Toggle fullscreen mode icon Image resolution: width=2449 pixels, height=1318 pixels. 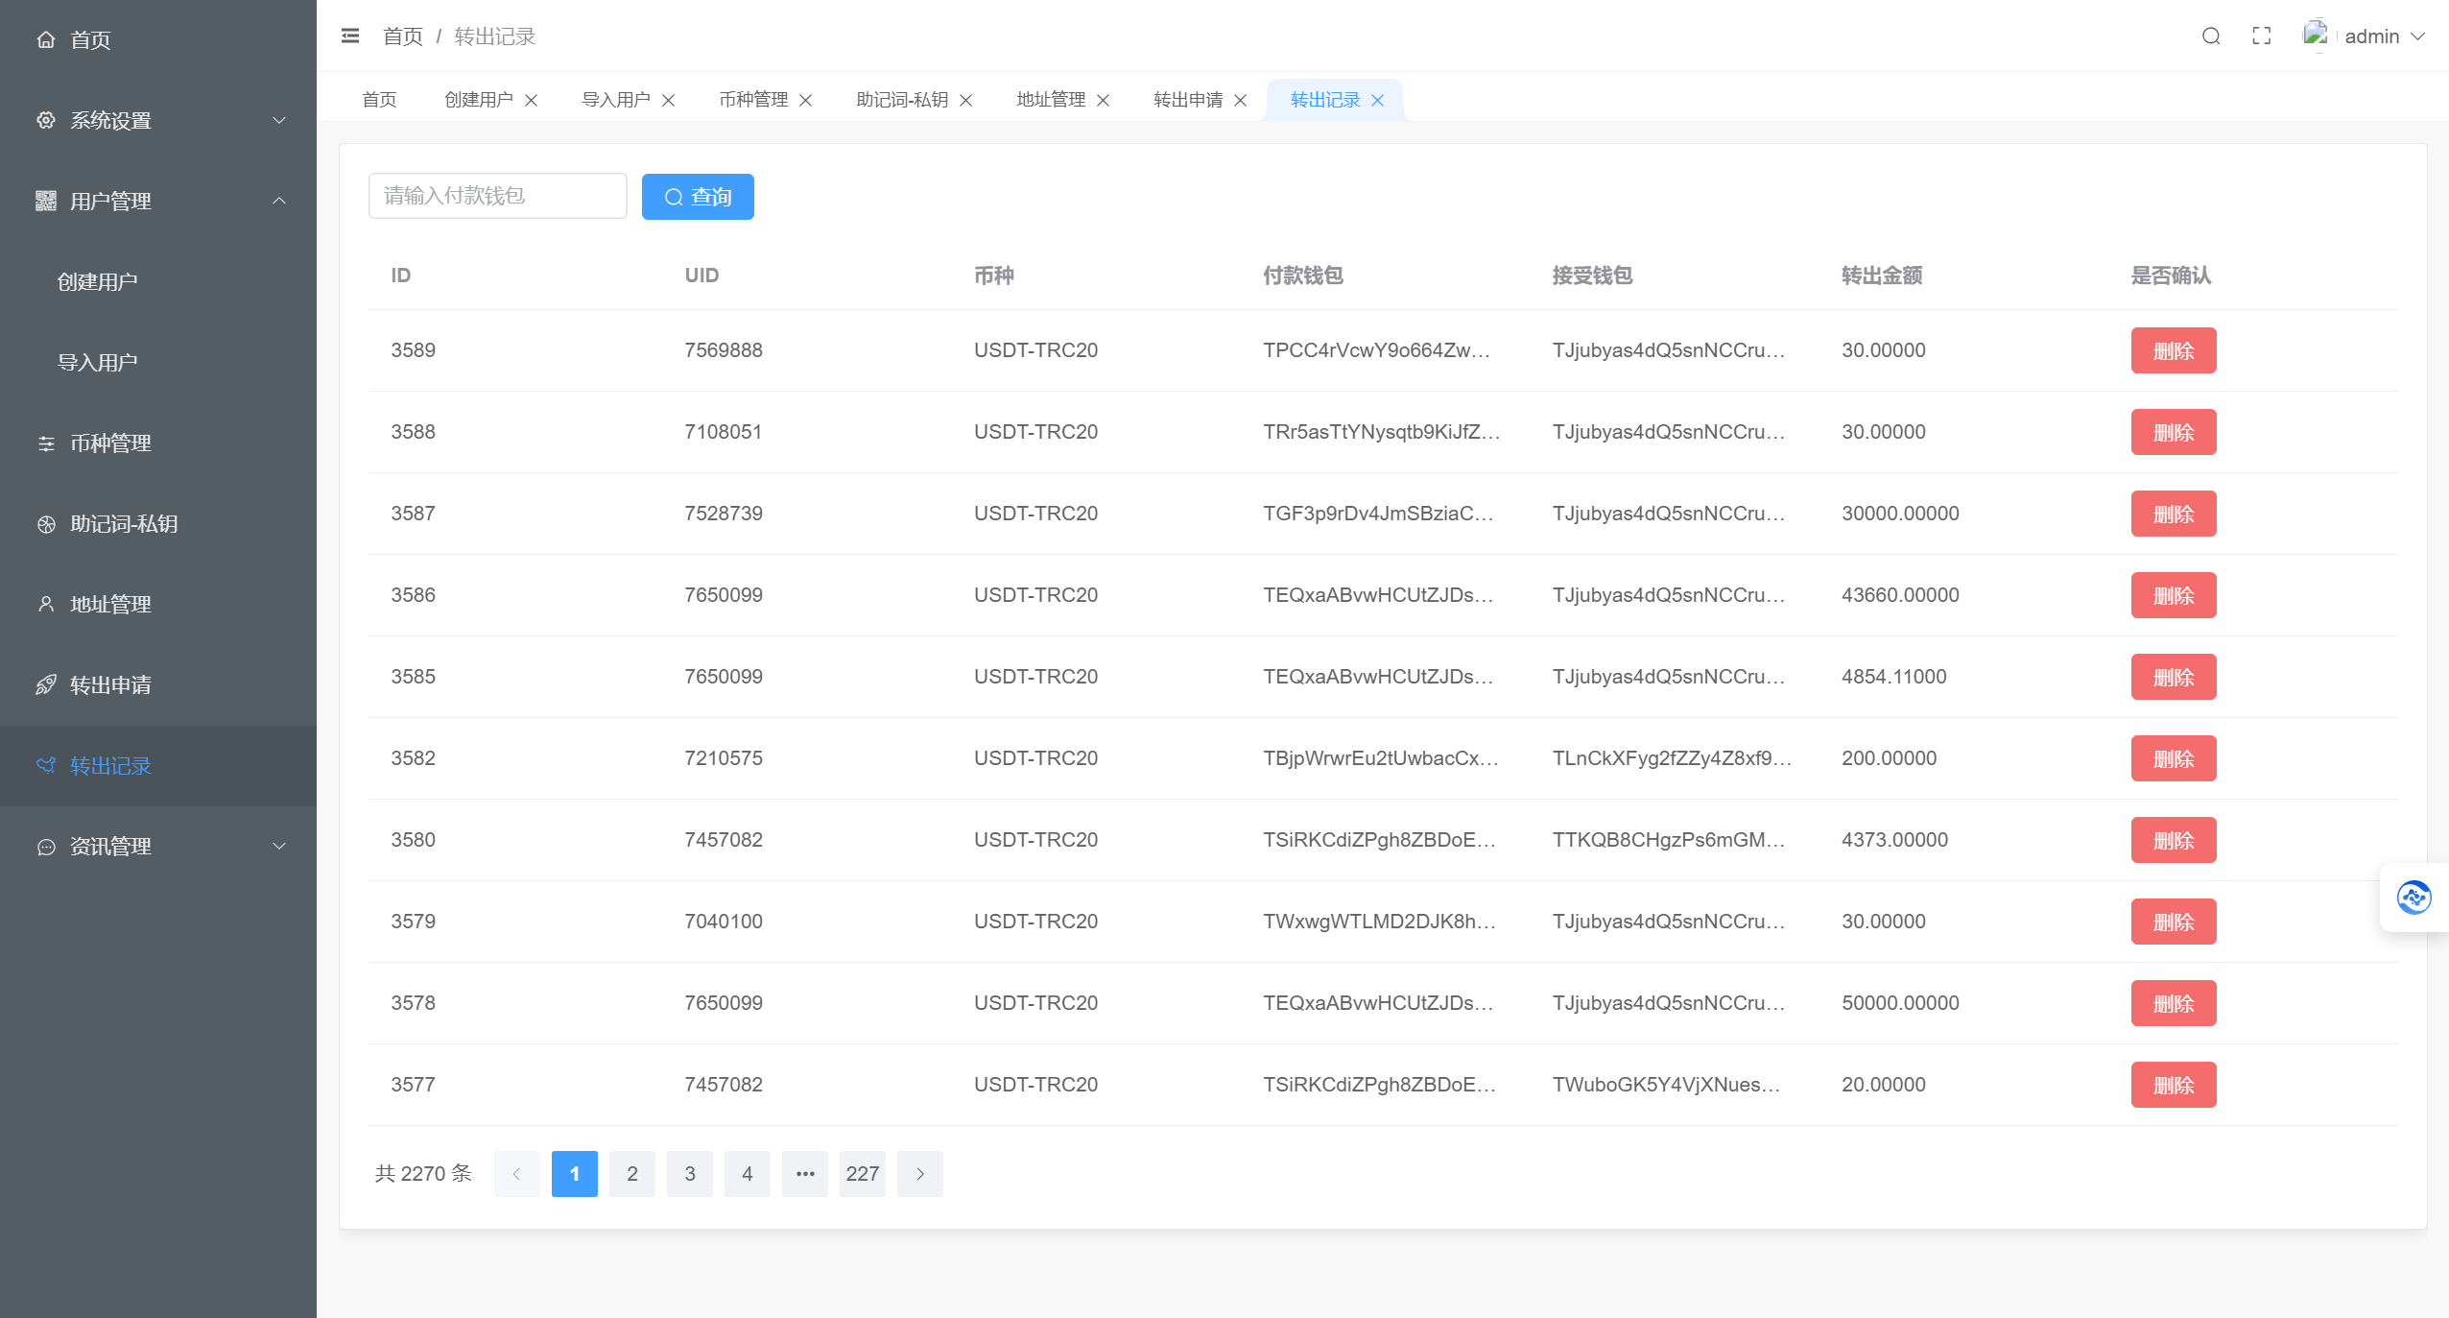2261,36
